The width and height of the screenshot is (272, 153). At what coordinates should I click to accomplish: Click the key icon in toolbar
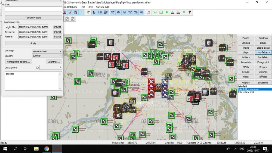point(190,12)
